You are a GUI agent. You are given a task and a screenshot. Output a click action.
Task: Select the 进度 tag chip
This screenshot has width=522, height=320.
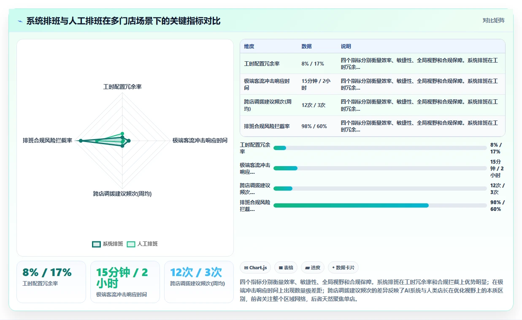(x=313, y=268)
